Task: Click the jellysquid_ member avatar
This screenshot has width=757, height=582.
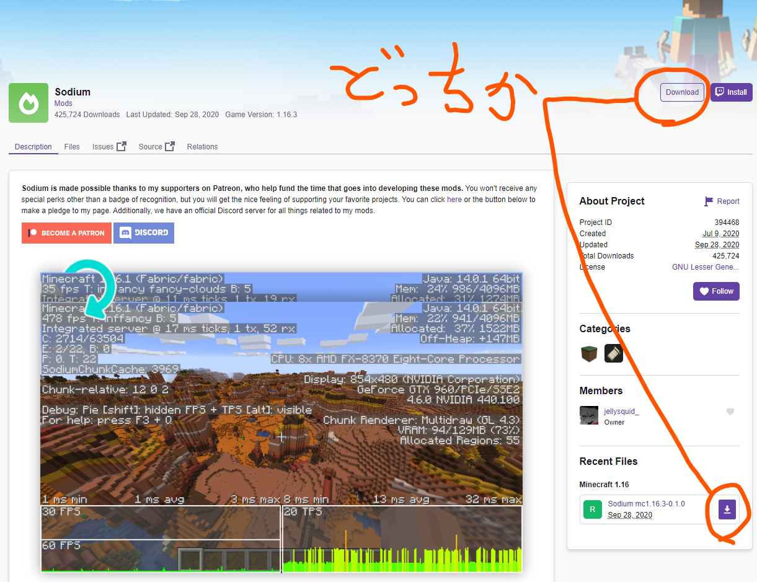Action: pos(589,416)
